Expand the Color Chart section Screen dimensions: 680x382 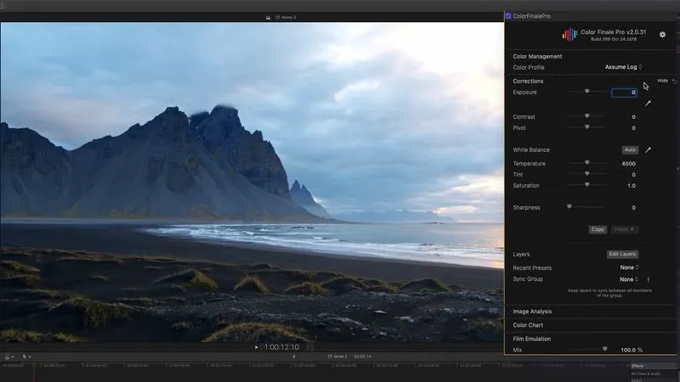(530, 325)
